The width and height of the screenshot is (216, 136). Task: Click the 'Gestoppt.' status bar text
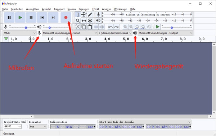point(9,133)
